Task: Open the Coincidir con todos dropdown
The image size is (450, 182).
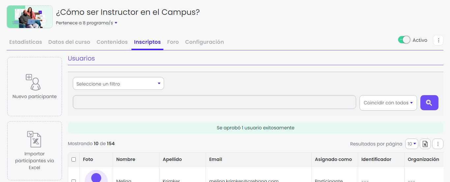Action: pyautogui.click(x=388, y=103)
